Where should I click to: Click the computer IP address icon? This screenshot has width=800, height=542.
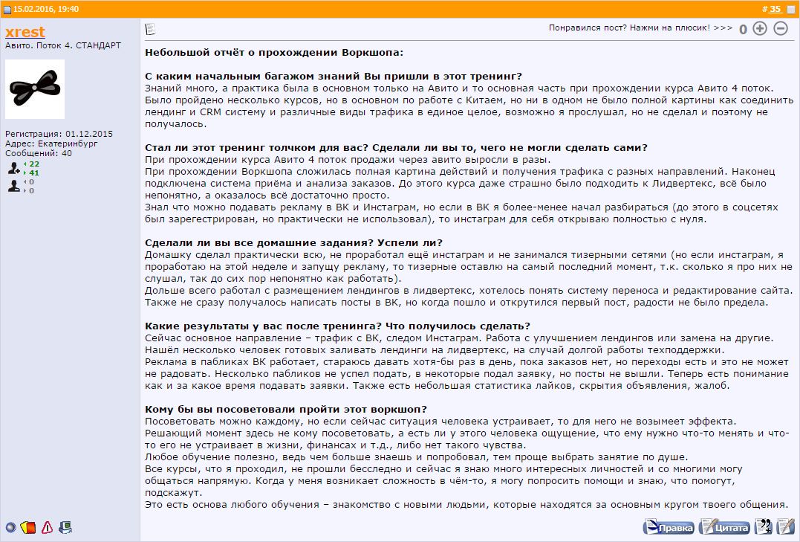point(65,527)
